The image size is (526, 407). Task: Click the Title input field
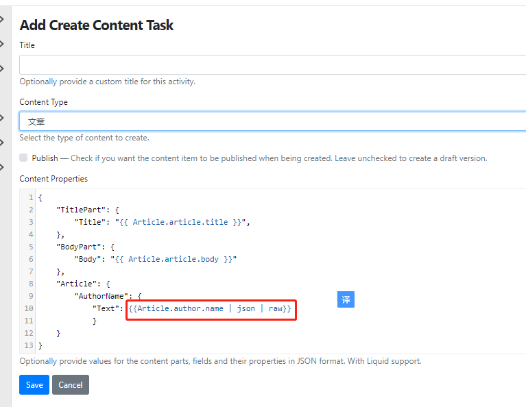(272, 64)
